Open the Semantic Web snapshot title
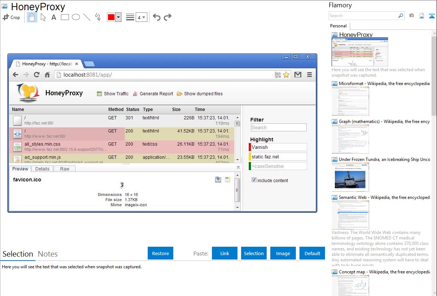437x296 pixels. (x=384, y=197)
